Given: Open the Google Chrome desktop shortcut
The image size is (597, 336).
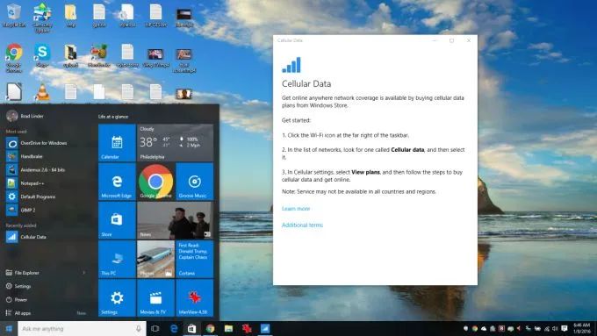Looking at the screenshot, I should click(x=14, y=57).
